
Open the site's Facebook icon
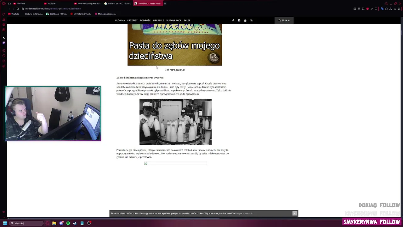pos(233,20)
